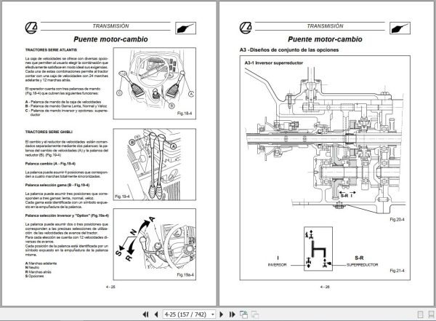Open the page number dropdown arrow
Screen dimensions: 436x321
pos(213,314)
